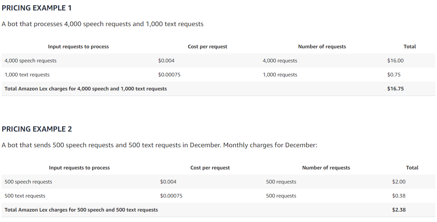Click the Total column header in Example 2
Screen dimensions: 437x222
click(412, 167)
